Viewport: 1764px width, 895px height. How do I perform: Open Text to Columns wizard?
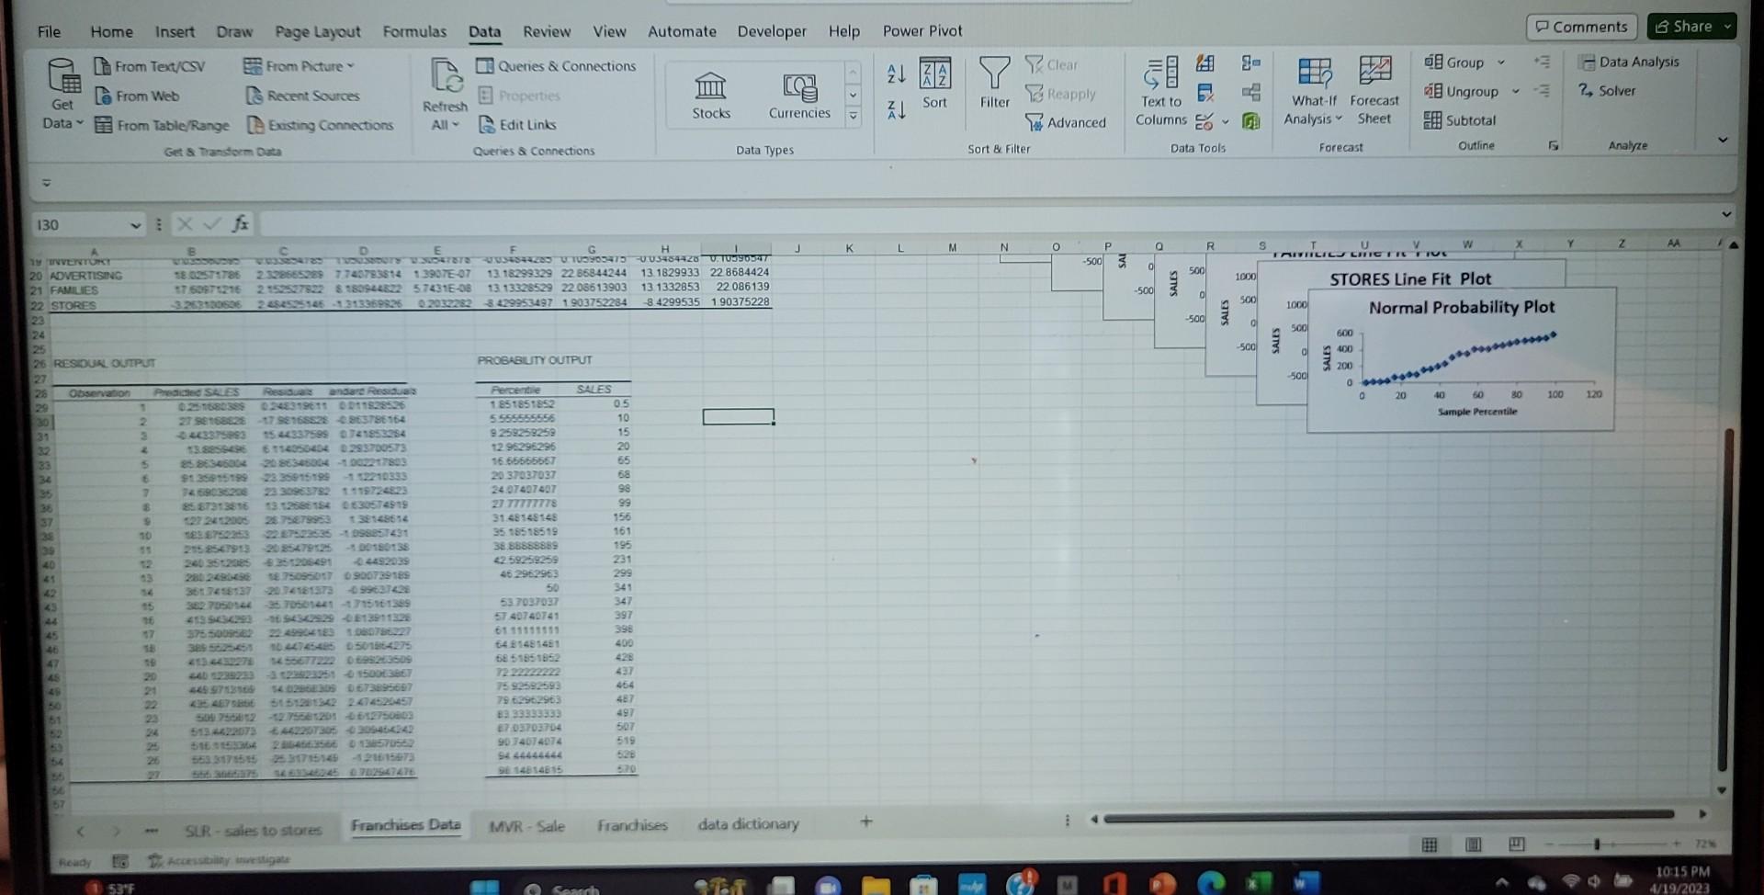point(1160,92)
